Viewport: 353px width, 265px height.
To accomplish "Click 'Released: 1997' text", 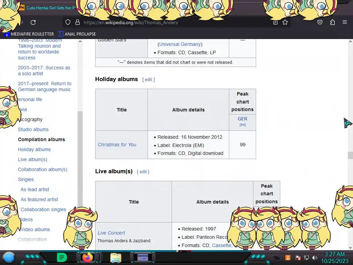I will 199,229.
